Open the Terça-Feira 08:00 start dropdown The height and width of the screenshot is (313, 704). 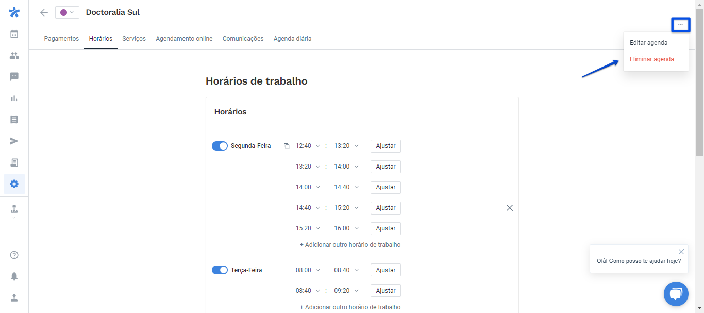[308, 270]
